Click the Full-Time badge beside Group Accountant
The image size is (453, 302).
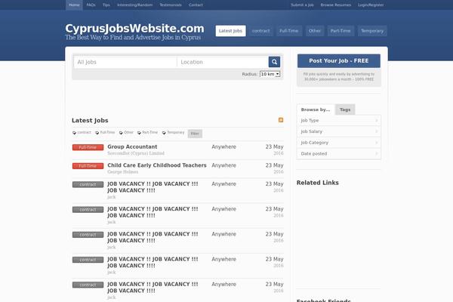coord(88,147)
